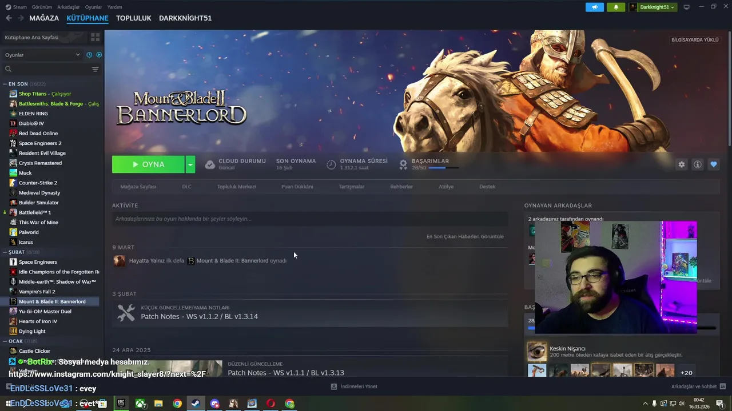Screen dimensions: 732x411
Task: Open the dropdown arrow next to OYNA
Action: point(190,164)
